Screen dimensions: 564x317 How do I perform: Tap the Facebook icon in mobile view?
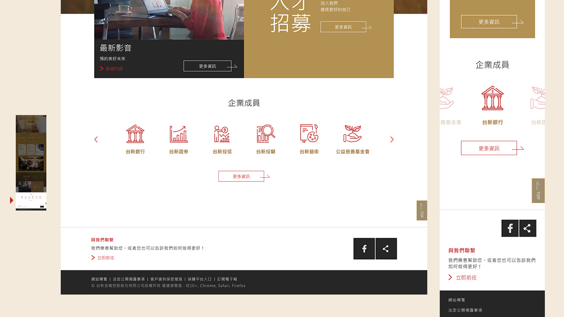click(510, 228)
